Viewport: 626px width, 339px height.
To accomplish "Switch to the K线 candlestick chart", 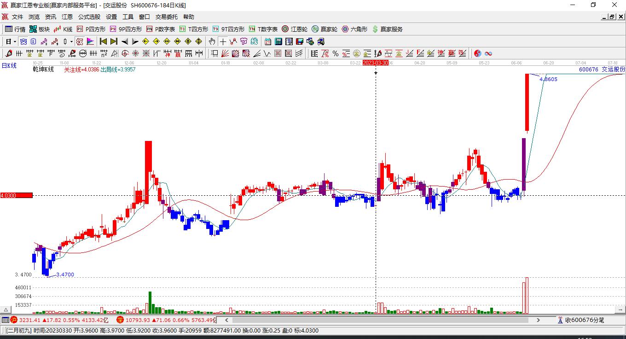I will click(63, 29).
